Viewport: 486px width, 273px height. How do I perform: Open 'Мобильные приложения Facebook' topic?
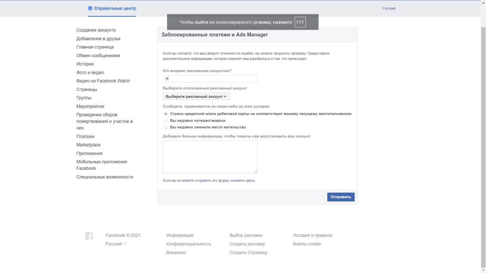(x=102, y=165)
